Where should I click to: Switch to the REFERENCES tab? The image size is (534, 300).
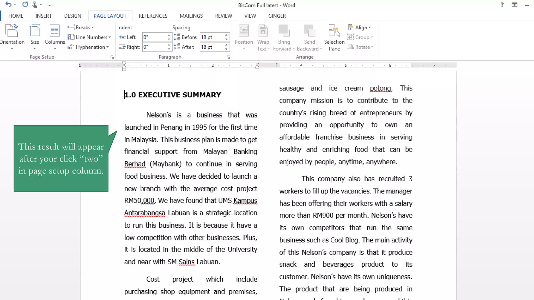pyautogui.click(x=153, y=16)
